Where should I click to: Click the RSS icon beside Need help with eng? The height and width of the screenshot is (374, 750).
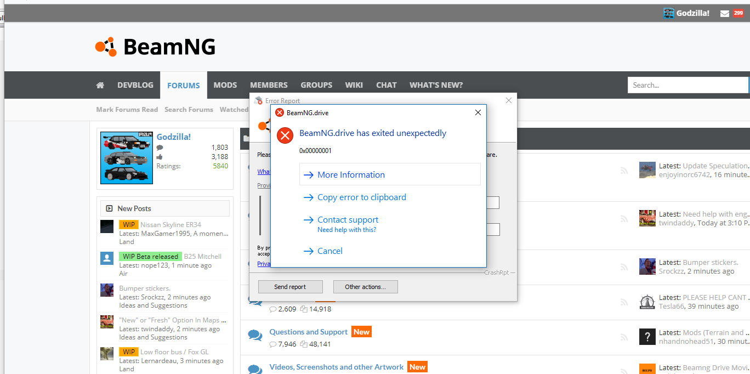pyautogui.click(x=624, y=219)
